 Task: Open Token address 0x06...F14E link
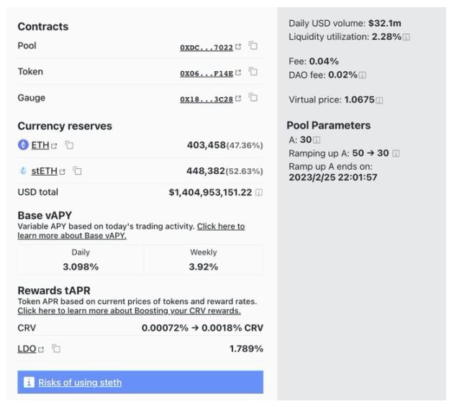206,73
